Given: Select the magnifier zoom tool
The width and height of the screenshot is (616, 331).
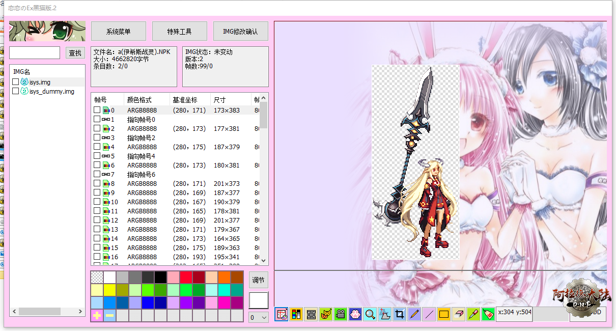Looking at the screenshot, I should [370, 315].
